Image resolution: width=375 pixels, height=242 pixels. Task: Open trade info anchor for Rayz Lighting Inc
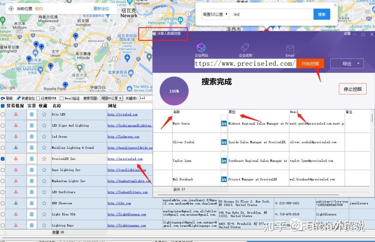coord(16,170)
